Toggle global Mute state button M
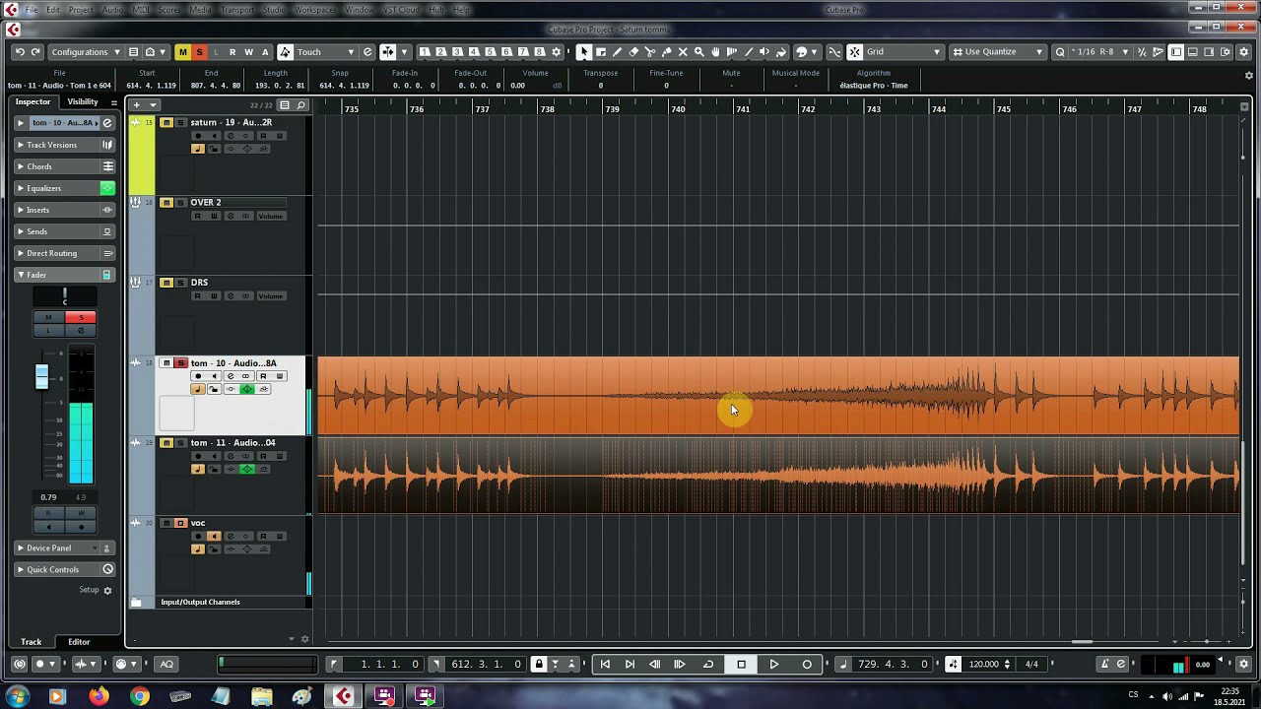 click(182, 51)
